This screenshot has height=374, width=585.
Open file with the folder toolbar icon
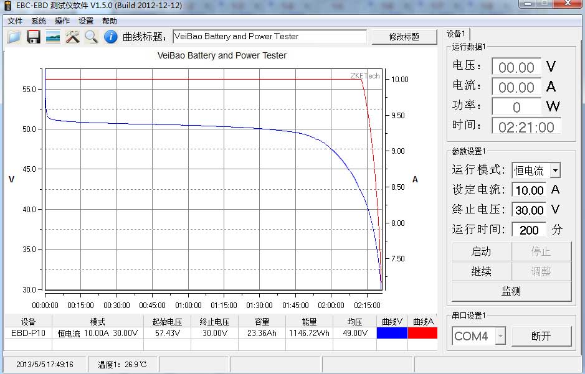(x=14, y=37)
